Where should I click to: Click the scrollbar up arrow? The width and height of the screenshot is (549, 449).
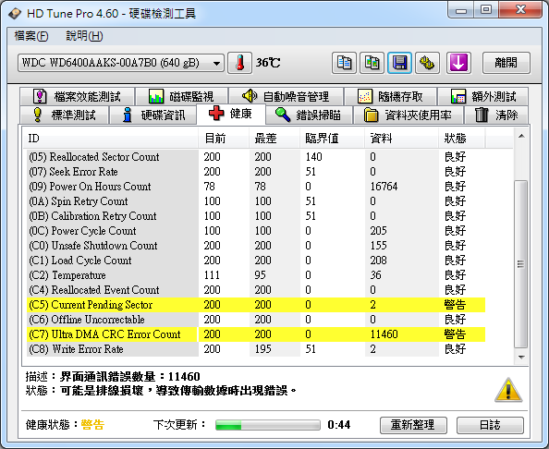tap(521, 136)
